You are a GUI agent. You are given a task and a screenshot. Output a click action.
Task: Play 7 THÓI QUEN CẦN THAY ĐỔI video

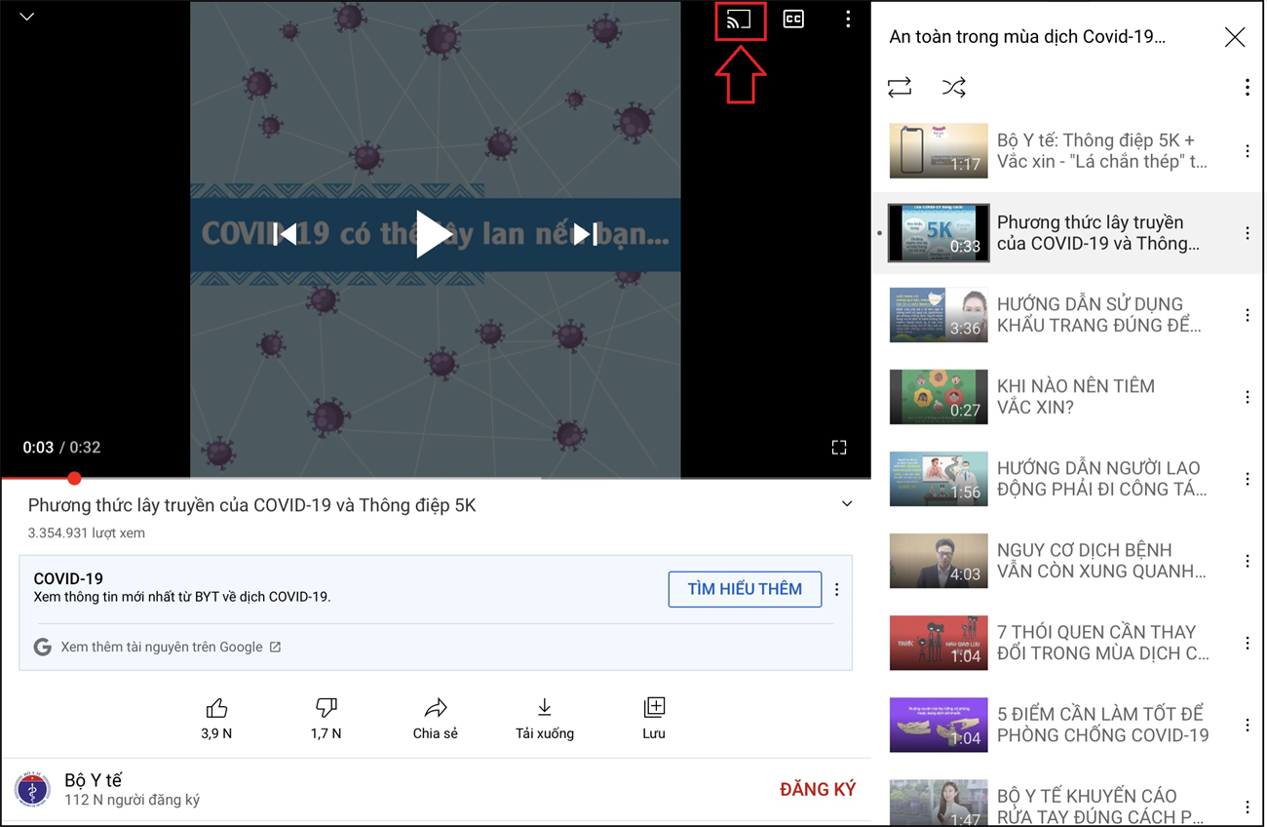(x=1102, y=643)
